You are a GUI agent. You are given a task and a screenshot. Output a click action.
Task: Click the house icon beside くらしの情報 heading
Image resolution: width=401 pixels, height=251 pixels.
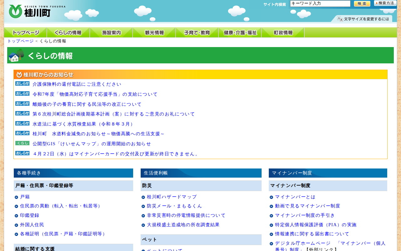coord(16,55)
